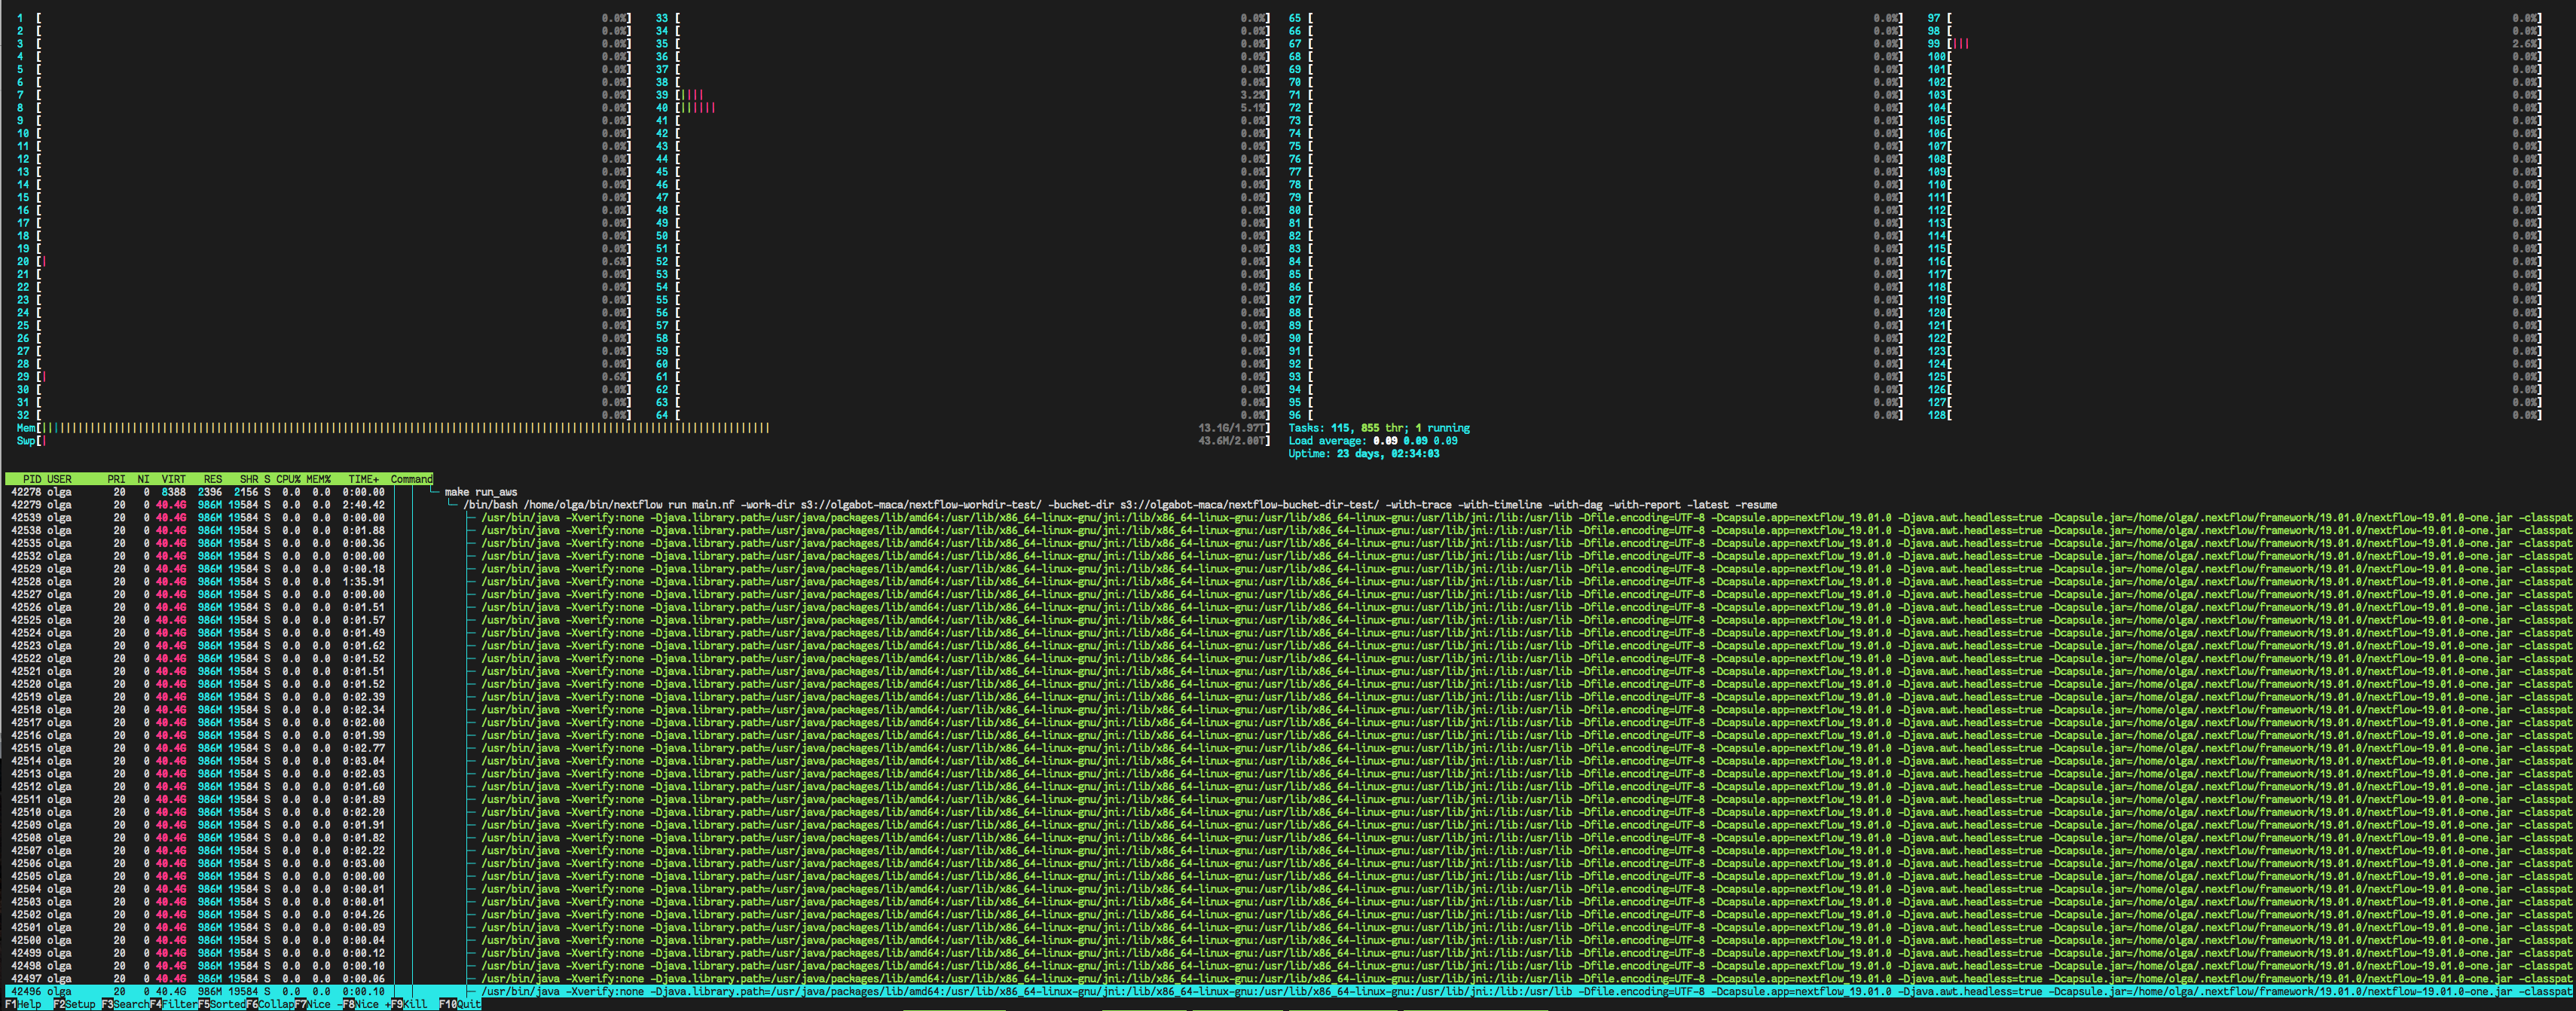This screenshot has width=2576, height=1011.
Task: Sort by the RES column header
Action: click(x=212, y=479)
